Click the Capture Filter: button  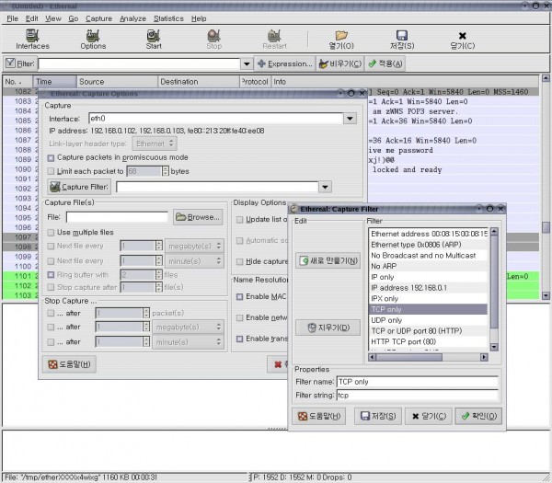[79, 187]
